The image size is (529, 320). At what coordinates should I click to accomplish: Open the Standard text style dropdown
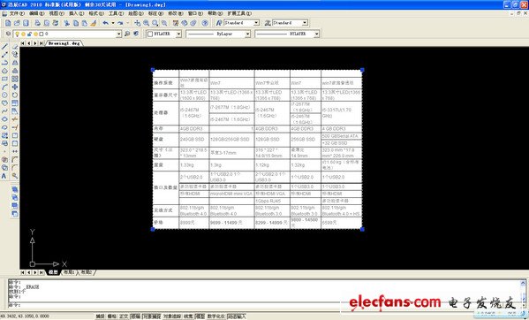tap(242, 23)
